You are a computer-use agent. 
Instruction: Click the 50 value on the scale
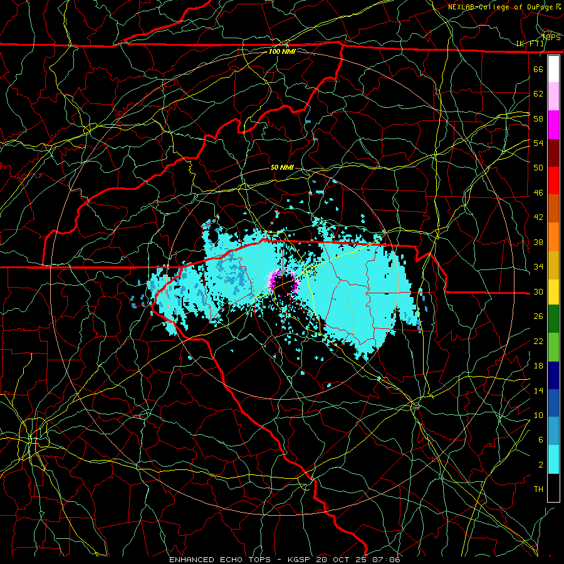[538, 168]
